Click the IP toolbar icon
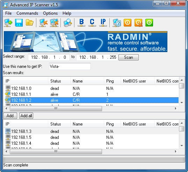 click(103, 23)
